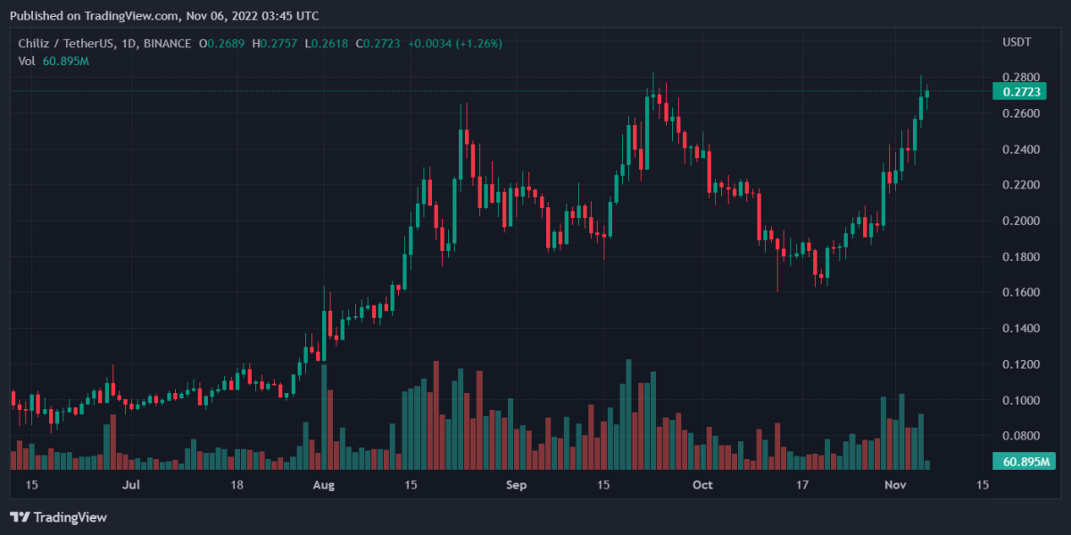This screenshot has width=1071, height=535.
Task: Click the USDT currency label
Action: pos(1018,43)
